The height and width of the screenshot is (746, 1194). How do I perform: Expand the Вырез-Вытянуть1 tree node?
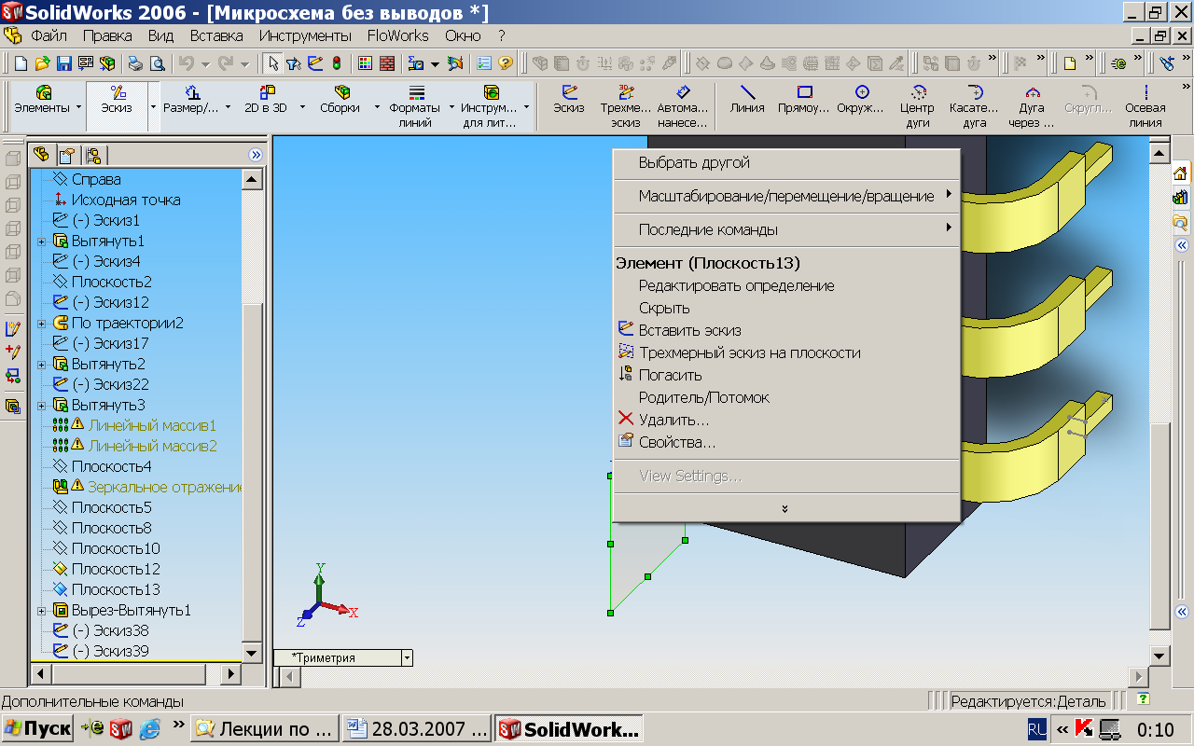tap(41, 611)
